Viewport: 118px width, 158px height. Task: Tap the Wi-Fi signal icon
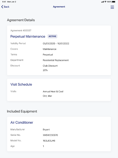(105, 2)
